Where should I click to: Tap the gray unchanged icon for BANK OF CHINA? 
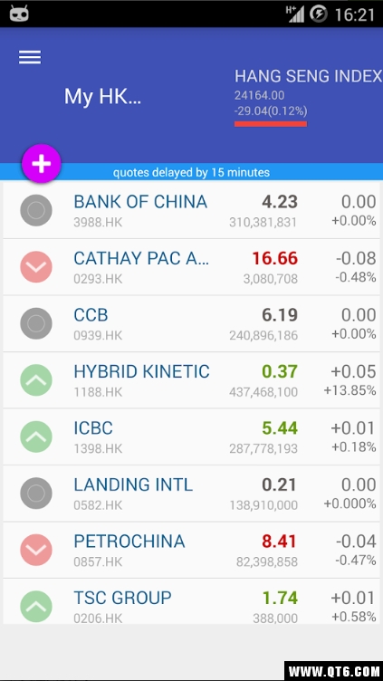pos(36,210)
